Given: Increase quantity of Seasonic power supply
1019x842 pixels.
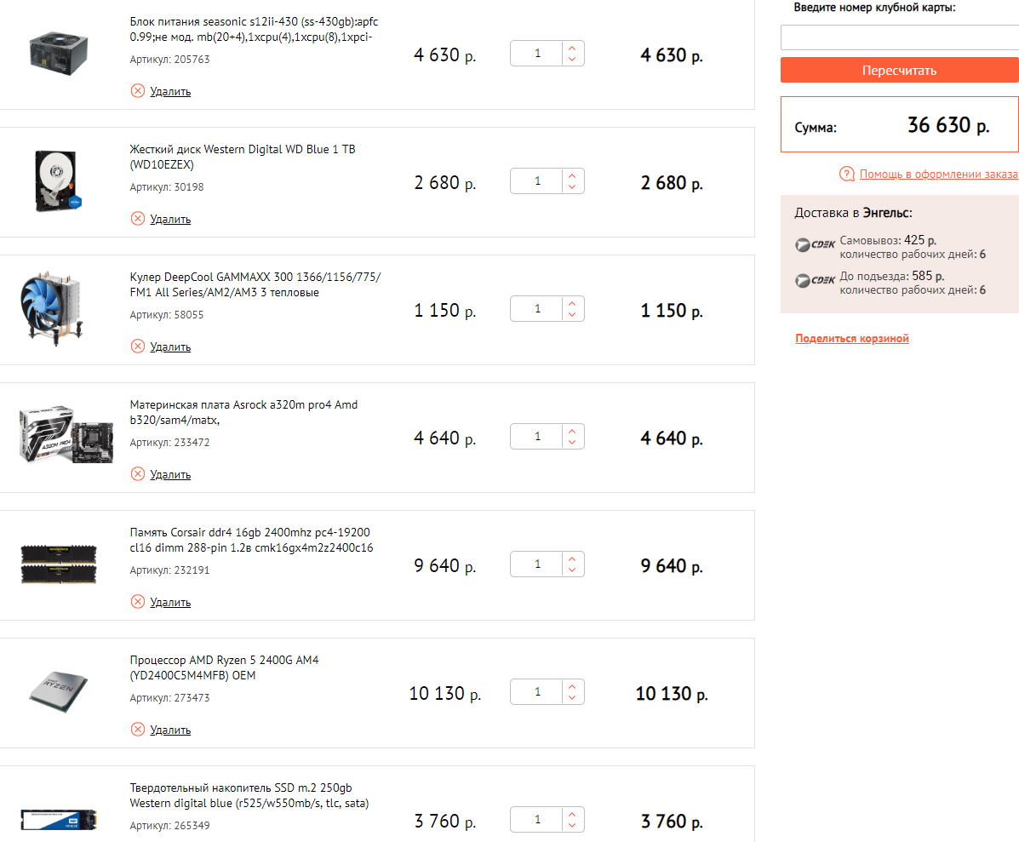Looking at the screenshot, I should point(572,48).
